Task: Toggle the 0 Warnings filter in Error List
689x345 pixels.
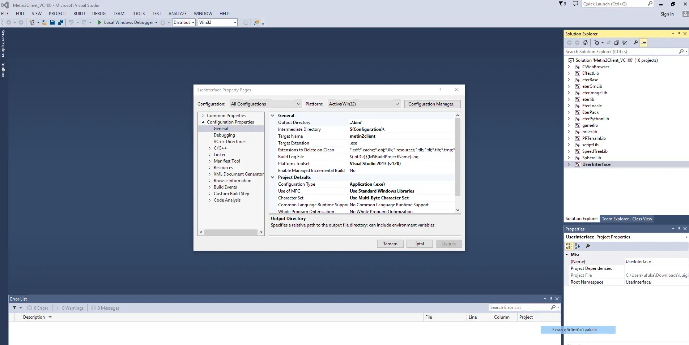Action: (70, 308)
